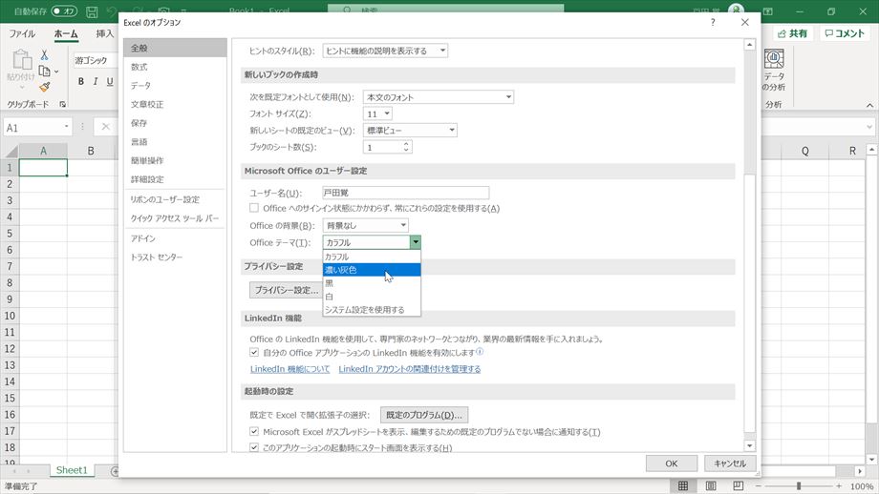Open manage LinkedIn account associations link
The height and width of the screenshot is (494, 879).
[410, 369]
